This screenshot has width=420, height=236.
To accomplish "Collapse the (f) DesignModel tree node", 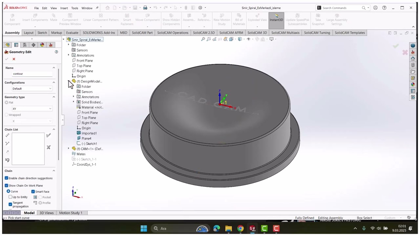I will coord(69,81).
